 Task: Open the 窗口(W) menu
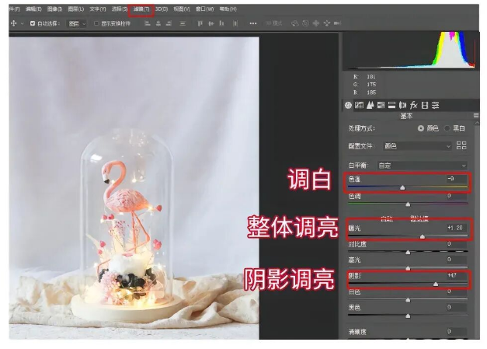tap(205, 9)
